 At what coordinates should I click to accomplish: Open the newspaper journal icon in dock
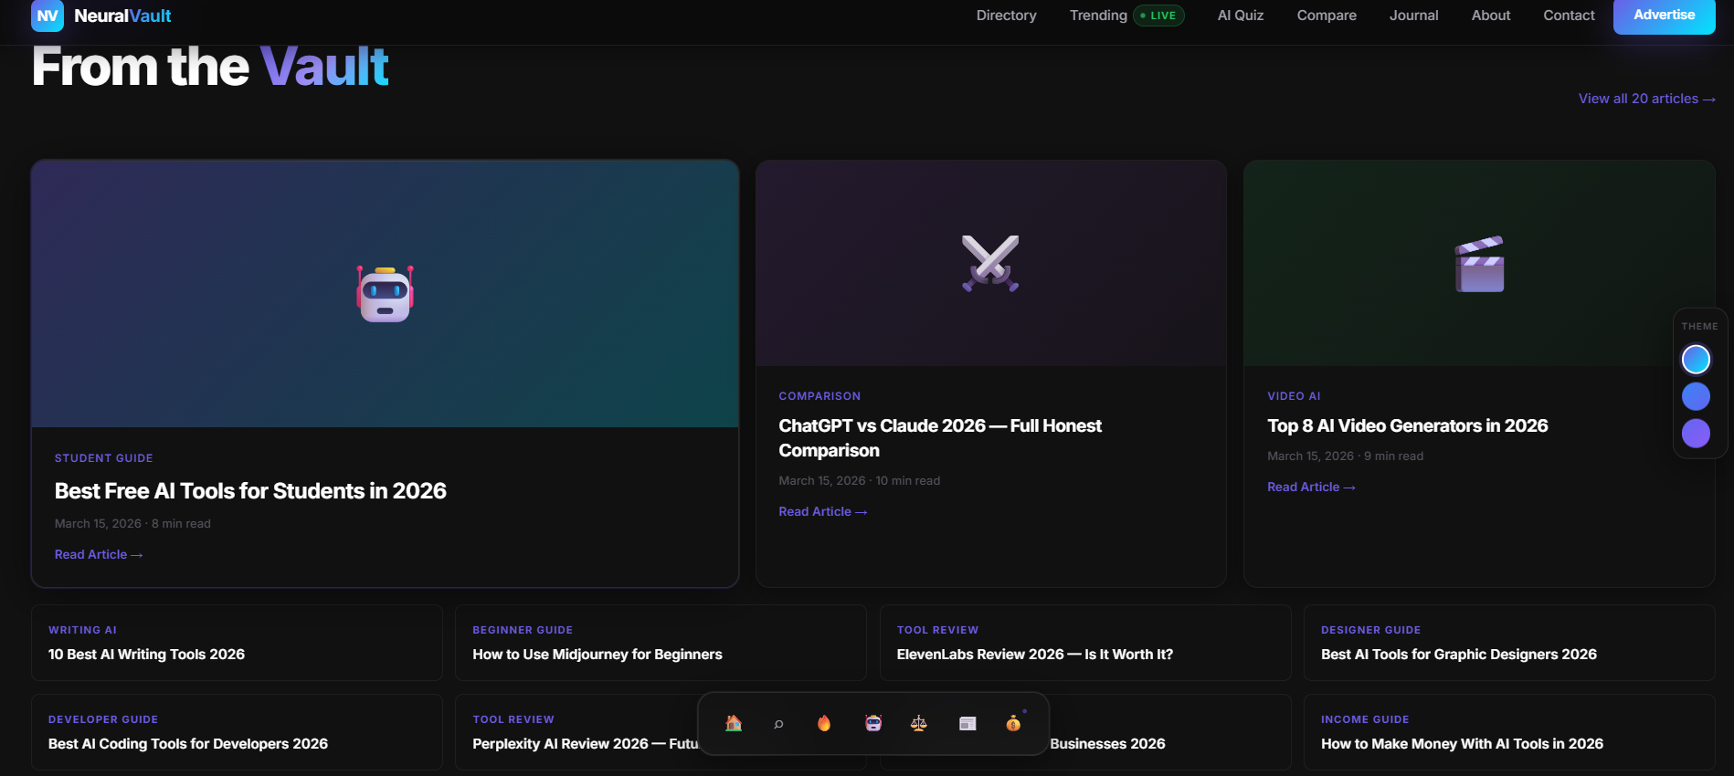967,723
